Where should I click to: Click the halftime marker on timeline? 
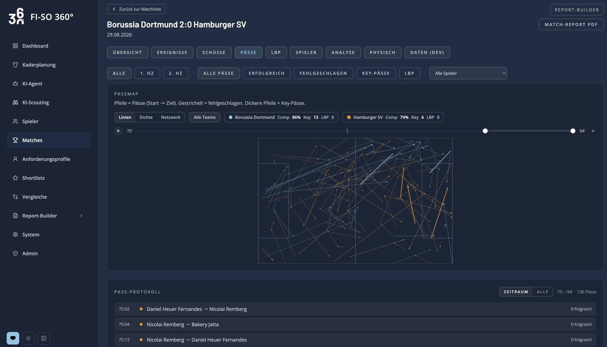point(347,131)
